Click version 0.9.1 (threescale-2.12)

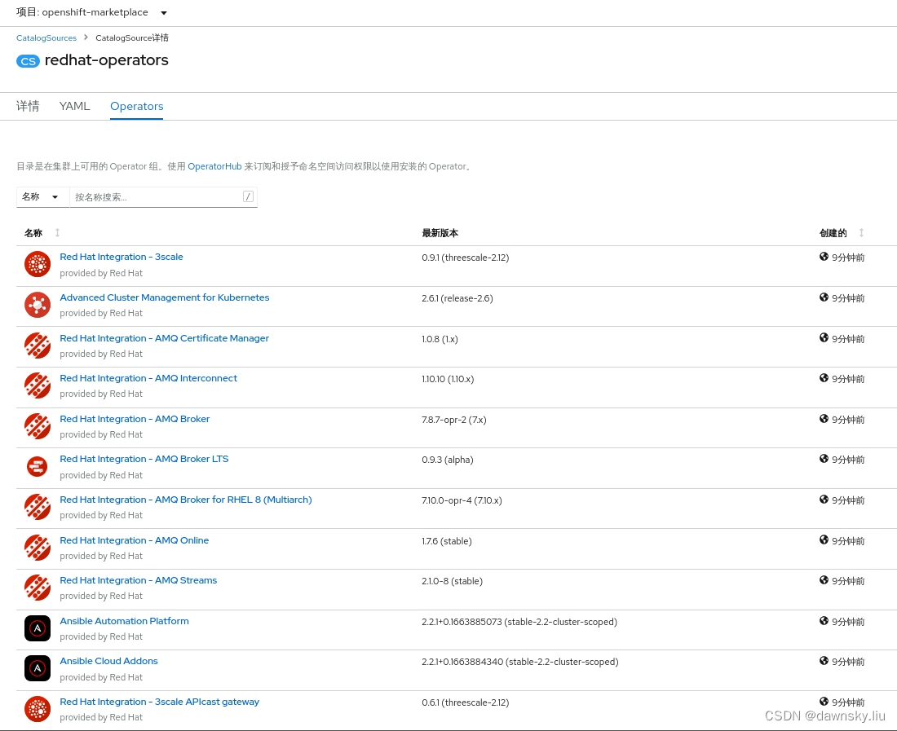465,258
